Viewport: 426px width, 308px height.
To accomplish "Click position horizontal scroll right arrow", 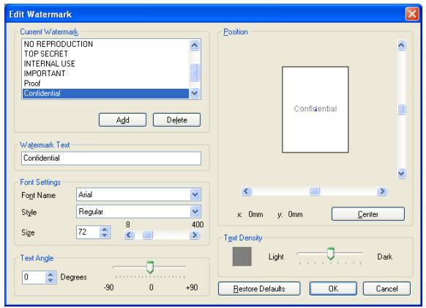I will pos(382,191).
